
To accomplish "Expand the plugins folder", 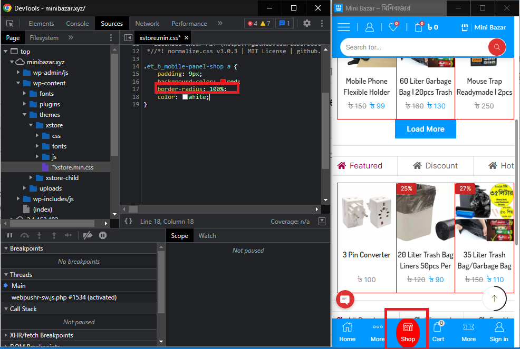I will tap(25, 104).
